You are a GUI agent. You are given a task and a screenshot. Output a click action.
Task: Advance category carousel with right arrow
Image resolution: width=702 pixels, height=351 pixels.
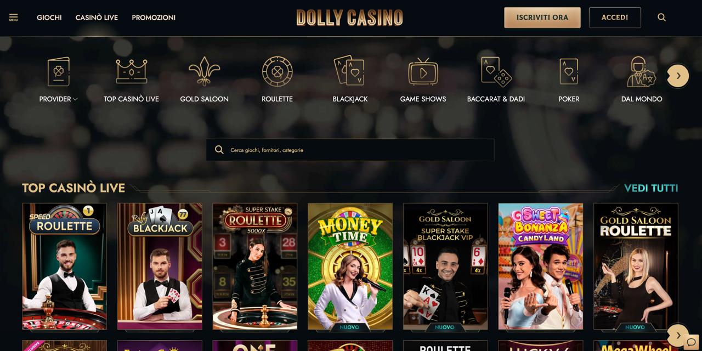(678, 76)
